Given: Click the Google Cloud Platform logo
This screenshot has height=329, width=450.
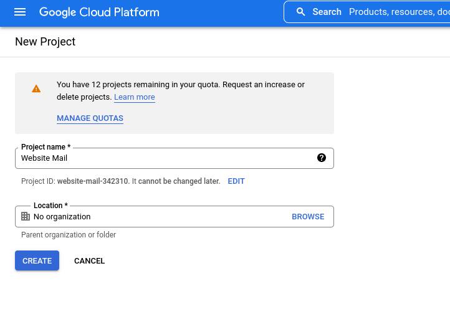Looking at the screenshot, I should click(99, 12).
